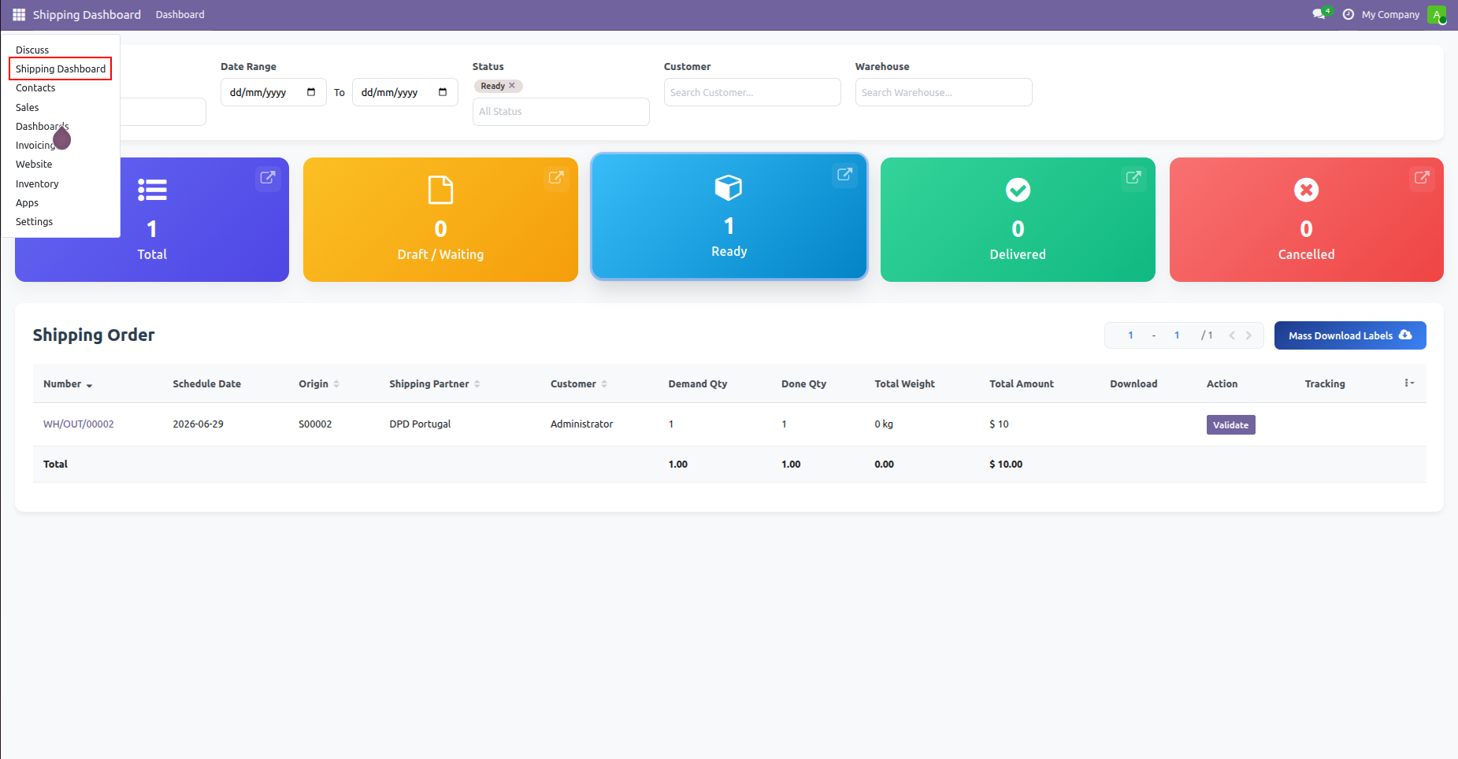Click My Company switcher
The image size is (1458, 759).
[1390, 15]
